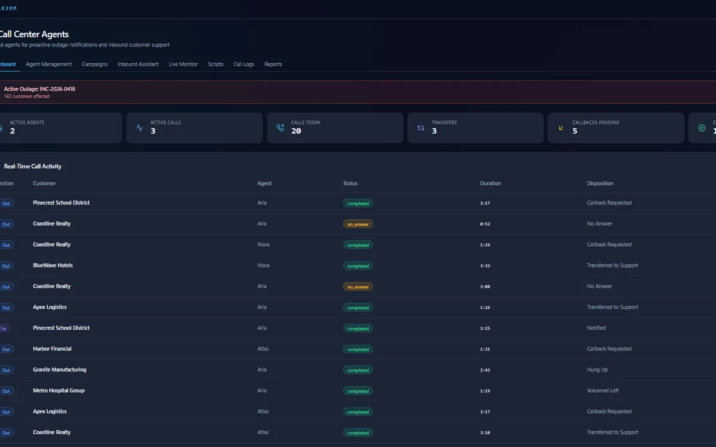Click the arrow icon in Callbacks Pending card
This screenshot has height=447, width=716.
click(x=561, y=128)
